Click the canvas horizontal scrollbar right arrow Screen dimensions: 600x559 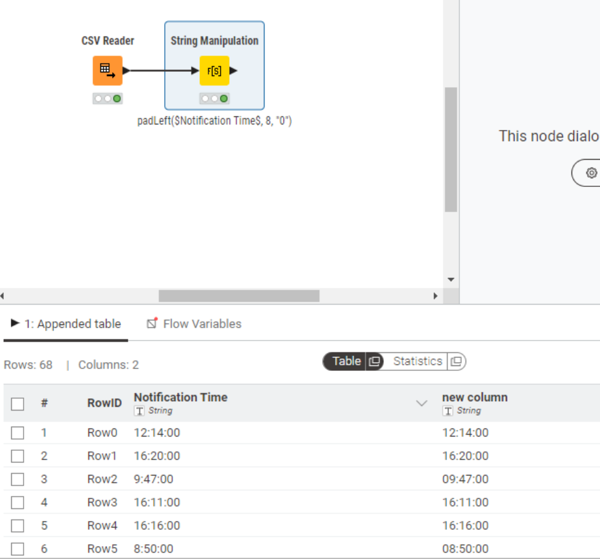[x=436, y=297]
